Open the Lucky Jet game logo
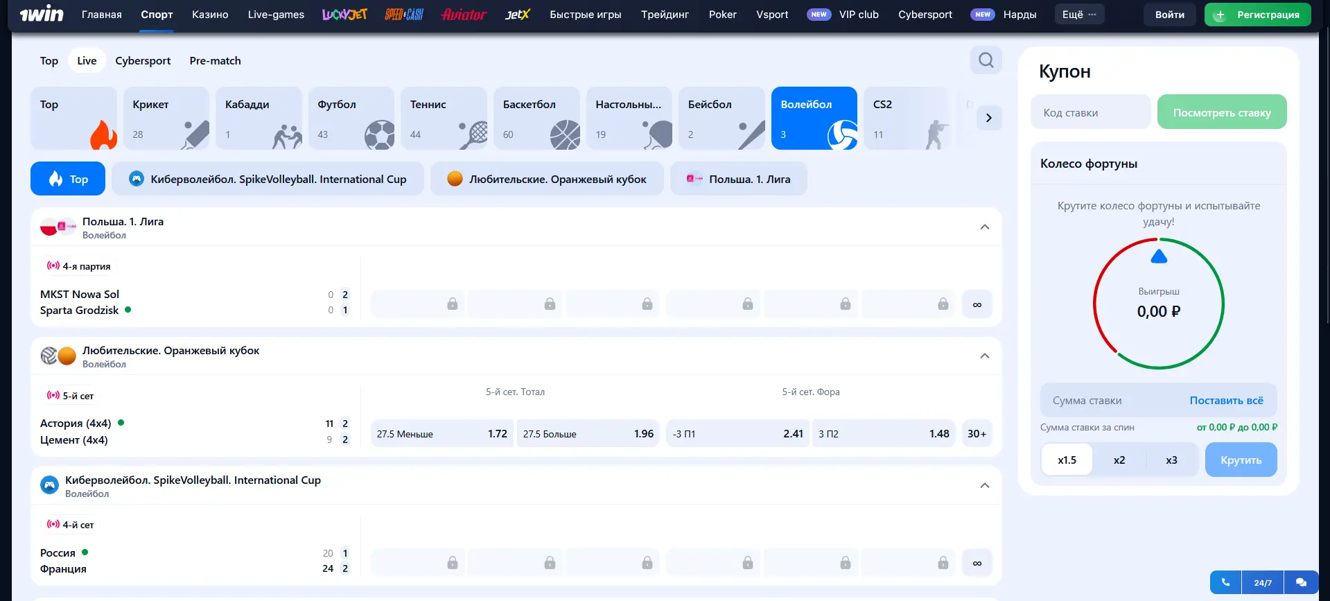 click(344, 15)
